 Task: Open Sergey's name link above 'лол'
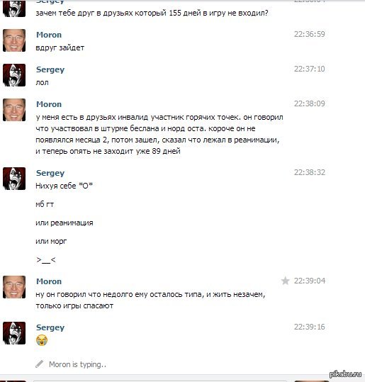(50, 70)
